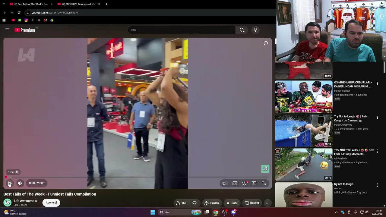
Task: Save video with Kaydet button
Action: (252, 203)
